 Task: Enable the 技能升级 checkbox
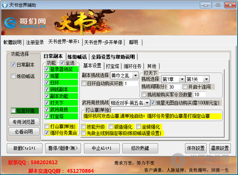point(83,126)
